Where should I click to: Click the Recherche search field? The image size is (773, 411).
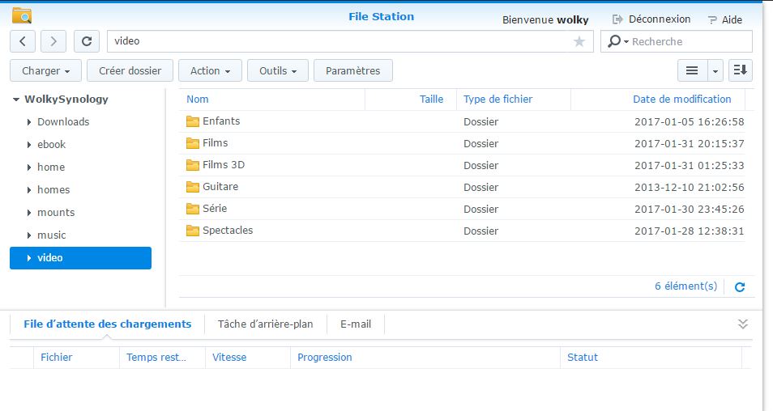689,41
